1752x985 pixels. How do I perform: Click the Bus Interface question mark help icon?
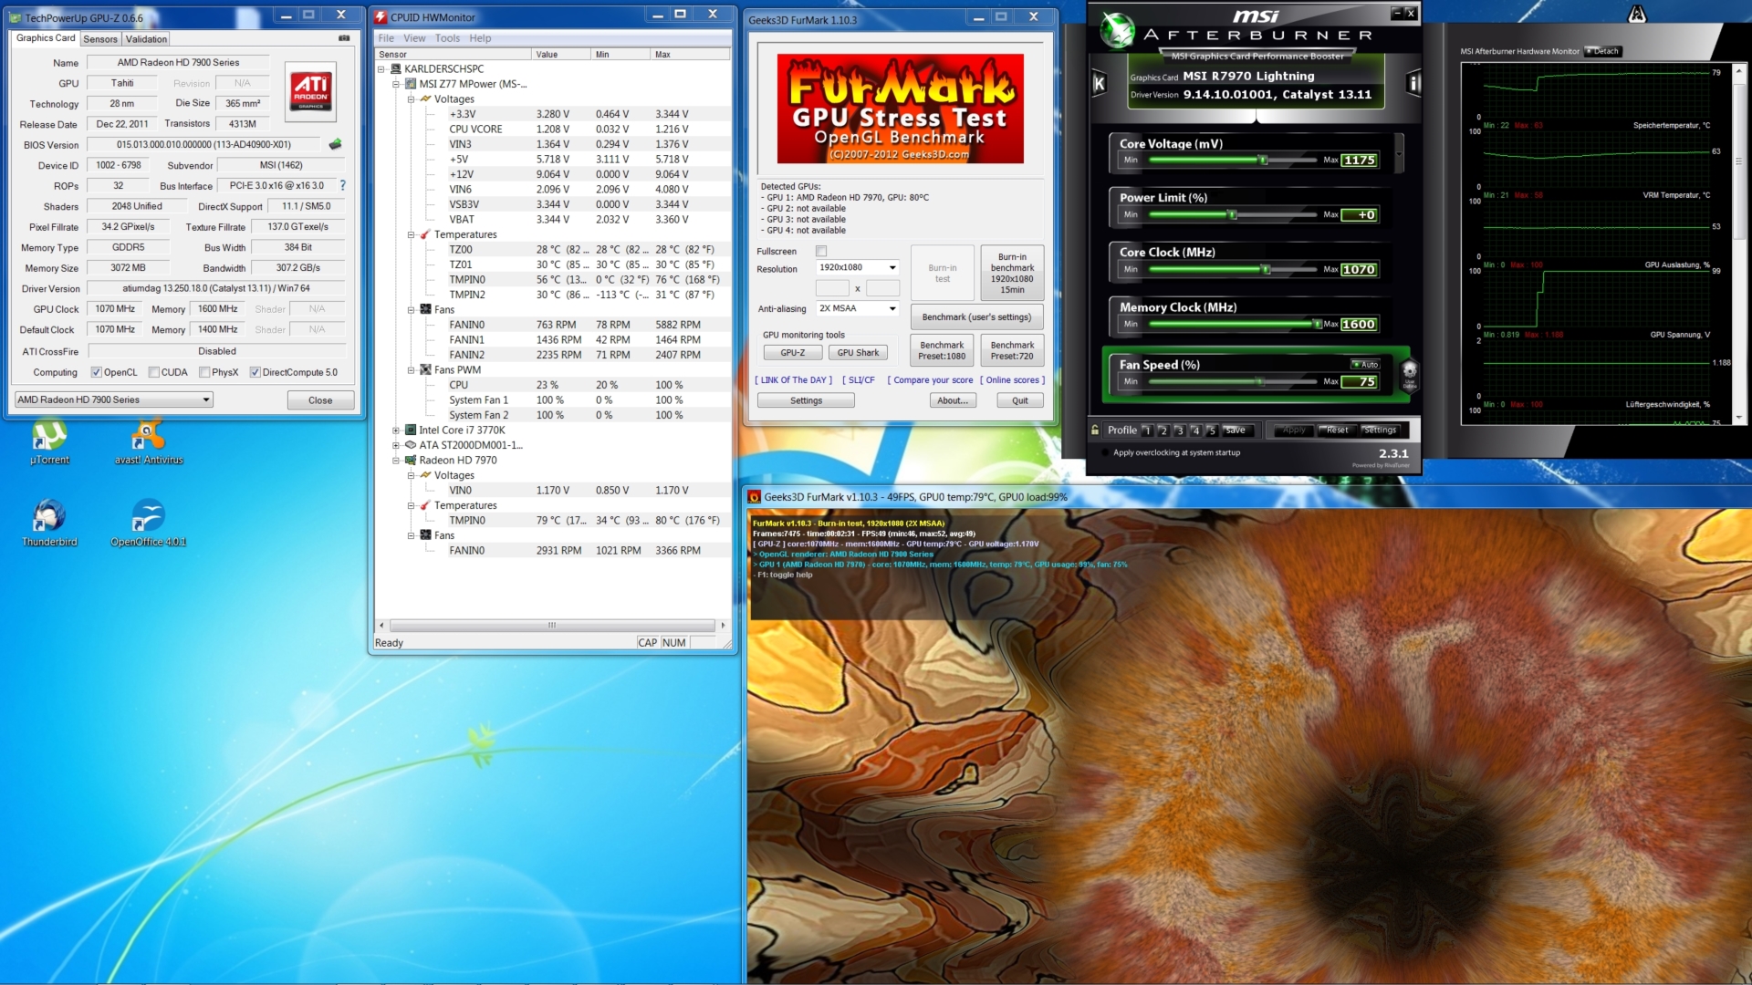tap(343, 186)
